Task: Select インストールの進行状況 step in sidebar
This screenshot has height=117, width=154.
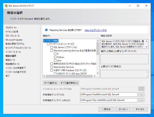Action: click(x=16, y=72)
